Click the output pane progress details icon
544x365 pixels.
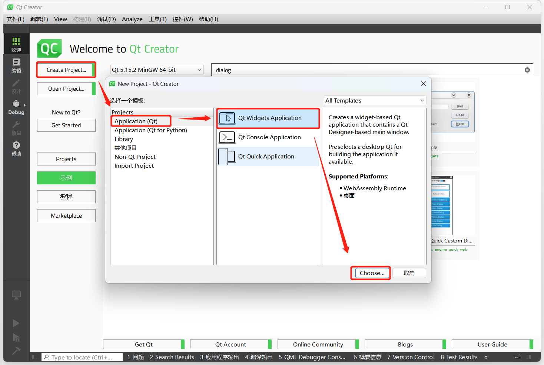[518, 357]
